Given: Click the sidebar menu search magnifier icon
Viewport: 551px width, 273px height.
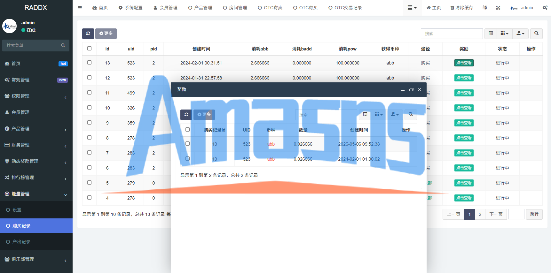Looking at the screenshot, I should tap(63, 45).
